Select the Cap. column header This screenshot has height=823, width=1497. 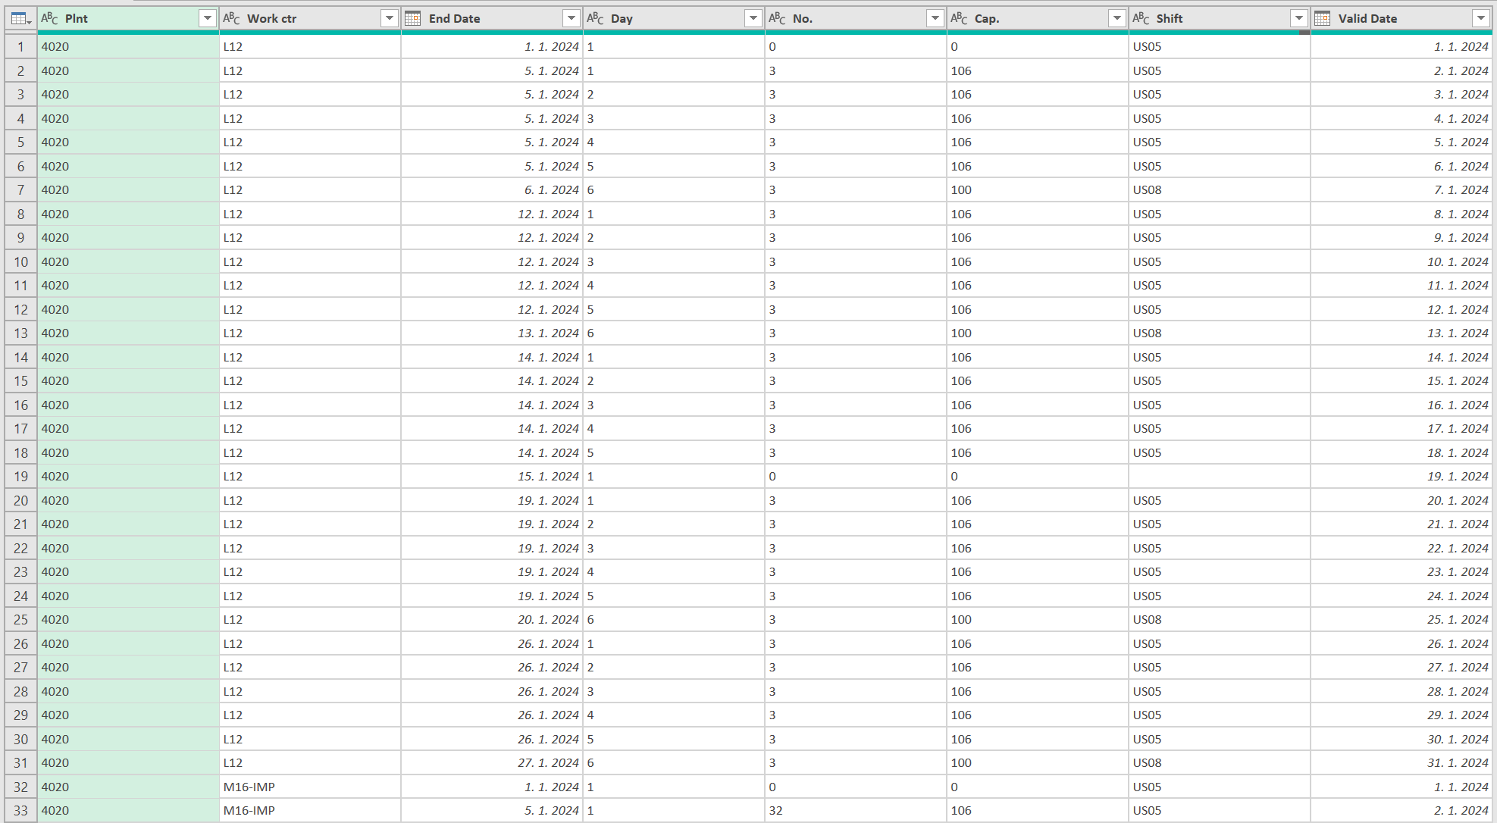1038,18
